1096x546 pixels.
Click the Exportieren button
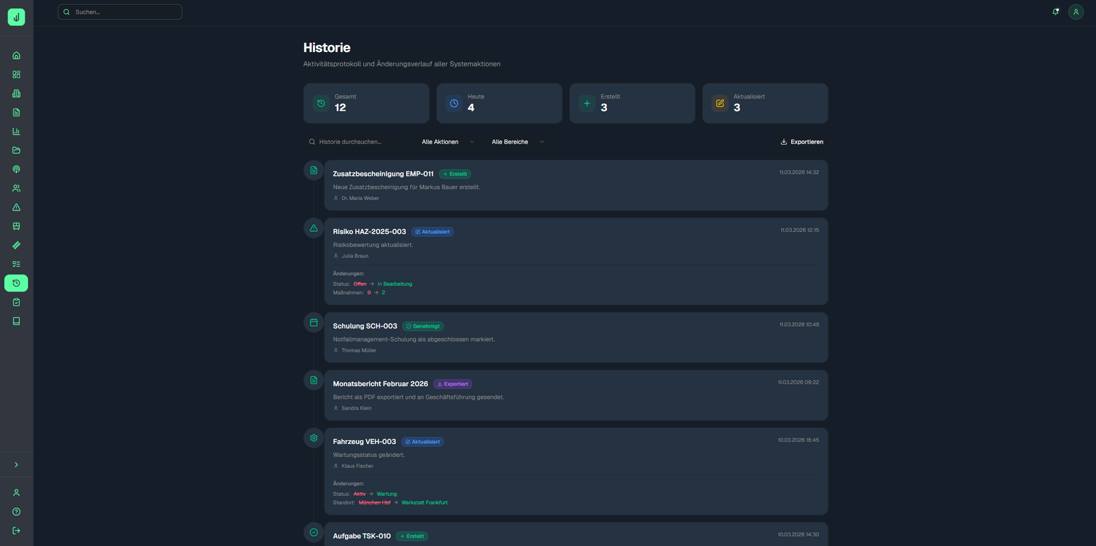pyautogui.click(x=802, y=142)
